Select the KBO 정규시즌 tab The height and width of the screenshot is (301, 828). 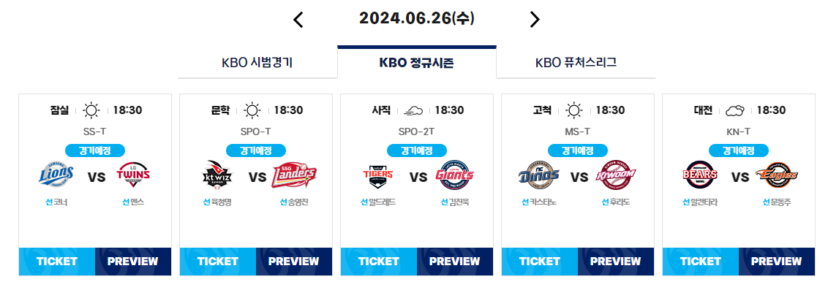[417, 63]
